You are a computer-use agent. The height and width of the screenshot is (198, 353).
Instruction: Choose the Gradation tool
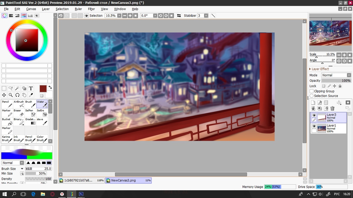click(30, 122)
